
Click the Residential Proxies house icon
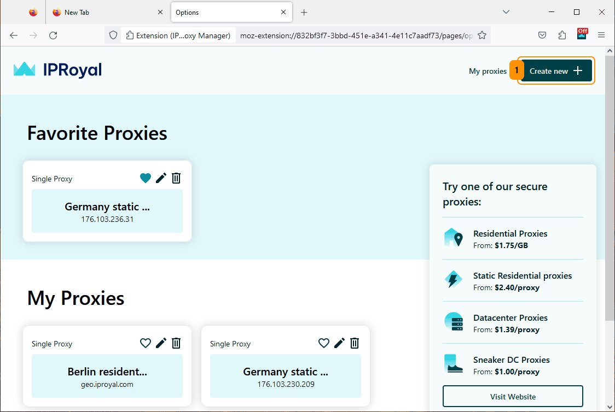pyautogui.click(x=454, y=237)
